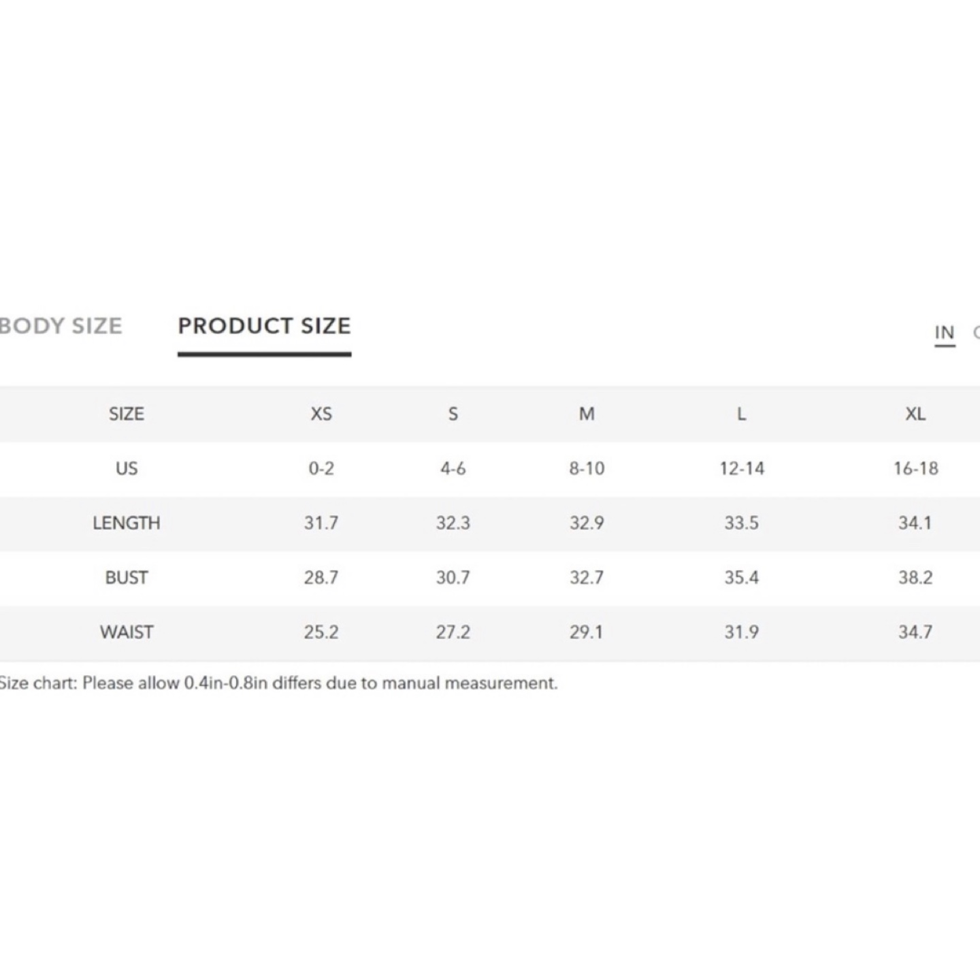Click the US row label
The image size is (980, 980).
click(x=127, y=468)
